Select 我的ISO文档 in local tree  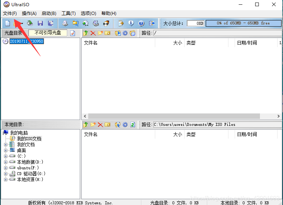29,139
